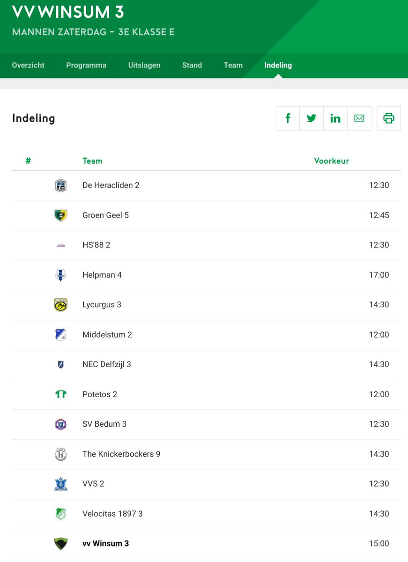Screen dimensions: 408x562
Task: Click 12:00 time in Potetos 2 row
Action: [379, 394]
